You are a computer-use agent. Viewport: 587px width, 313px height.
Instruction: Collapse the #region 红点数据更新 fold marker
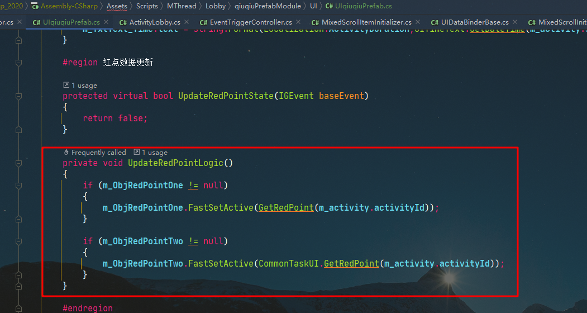(19, 63)
